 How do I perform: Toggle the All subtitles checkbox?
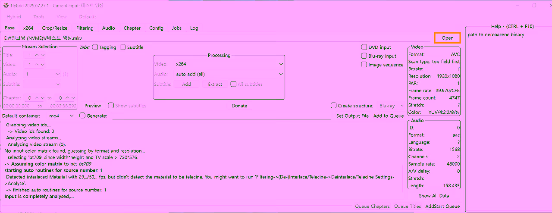[233, 84]
